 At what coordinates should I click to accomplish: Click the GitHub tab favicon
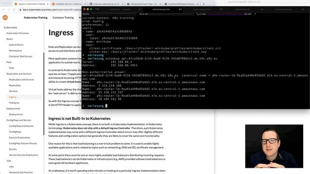click(91, 4)
